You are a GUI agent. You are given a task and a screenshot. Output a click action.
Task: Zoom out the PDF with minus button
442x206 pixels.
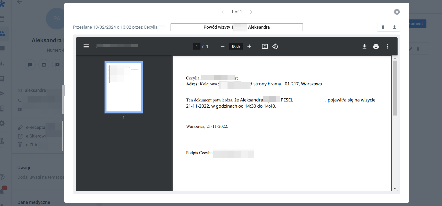[222, 47]
